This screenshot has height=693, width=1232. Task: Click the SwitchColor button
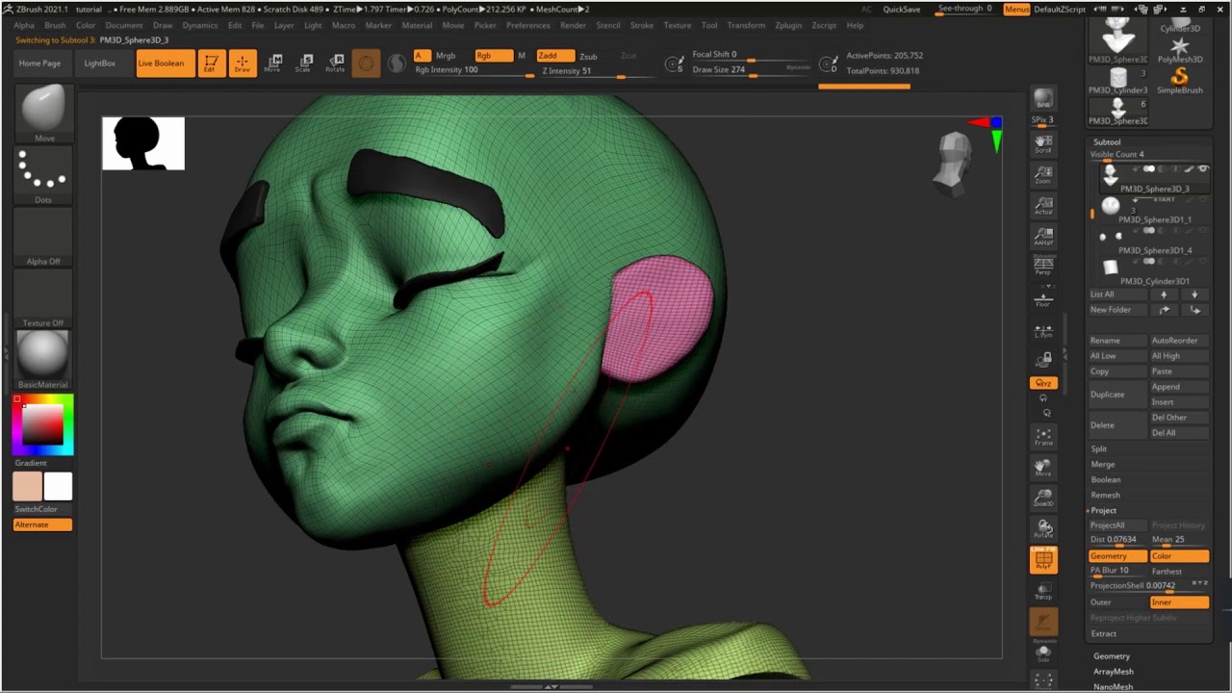point(36,508)
